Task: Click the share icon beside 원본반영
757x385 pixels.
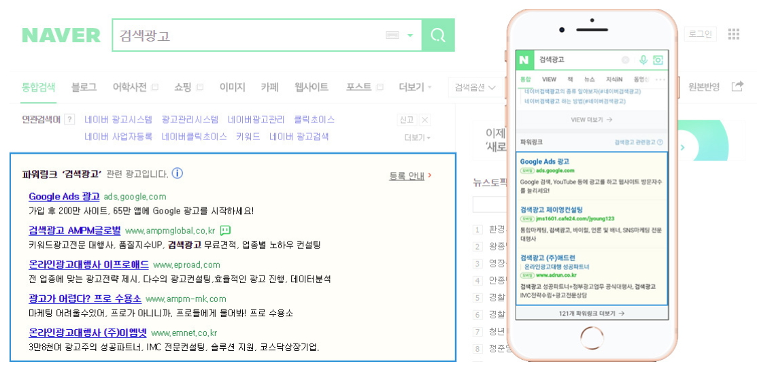Action: coord(737,86)
